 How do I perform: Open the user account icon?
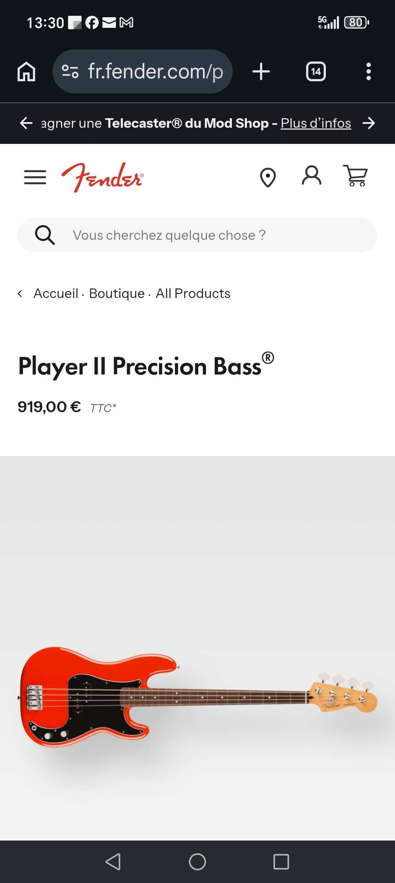[x=311, y=176]
